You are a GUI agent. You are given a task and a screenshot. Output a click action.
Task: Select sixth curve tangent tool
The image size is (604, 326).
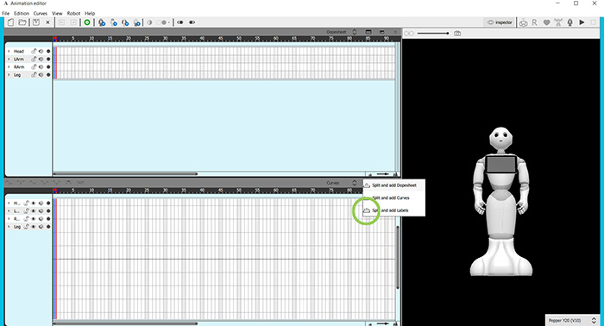point(68,183)
